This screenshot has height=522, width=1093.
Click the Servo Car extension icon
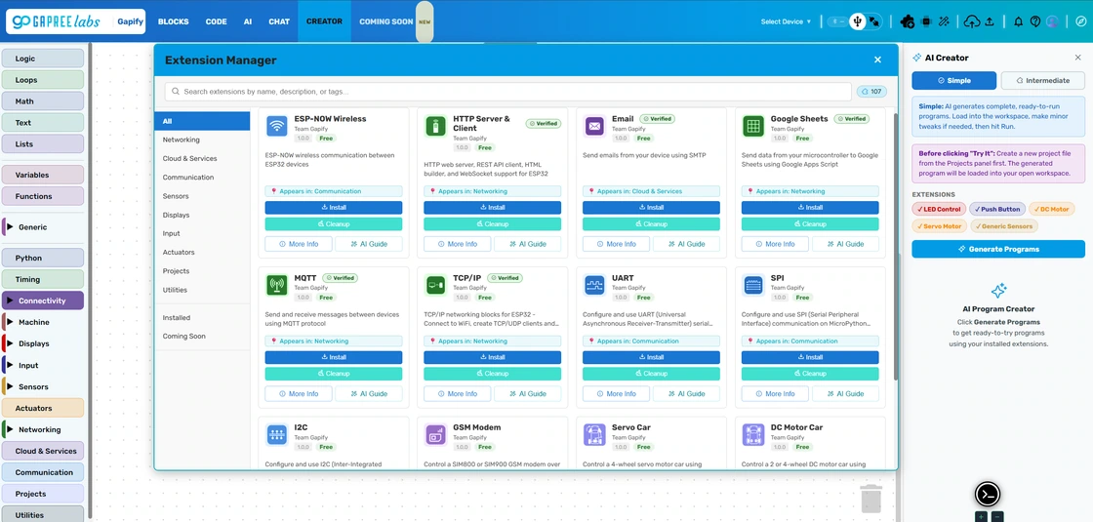(x=594, y=434)
